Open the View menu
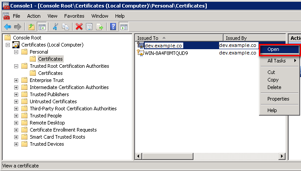 tap(52, 16)
